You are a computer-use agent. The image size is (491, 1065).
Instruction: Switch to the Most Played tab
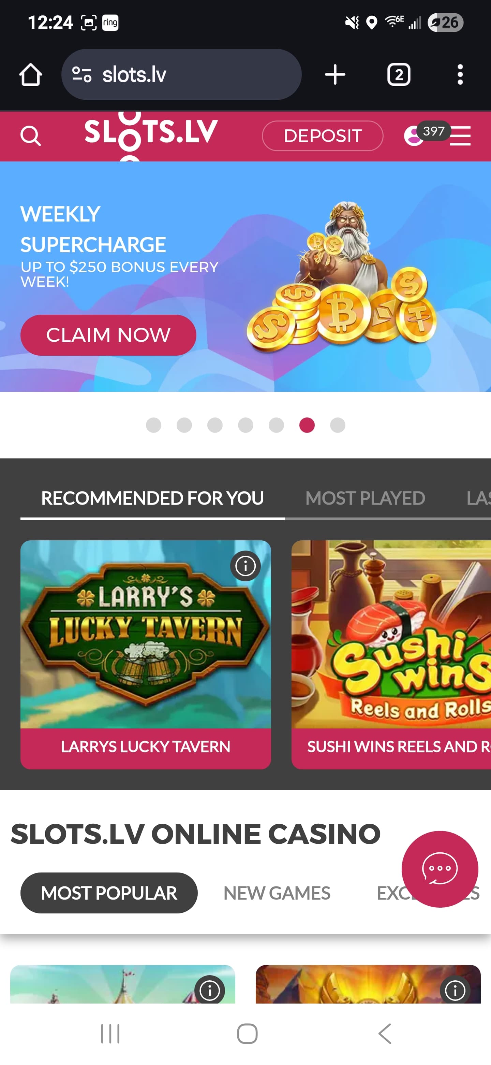tap(365, 498)
